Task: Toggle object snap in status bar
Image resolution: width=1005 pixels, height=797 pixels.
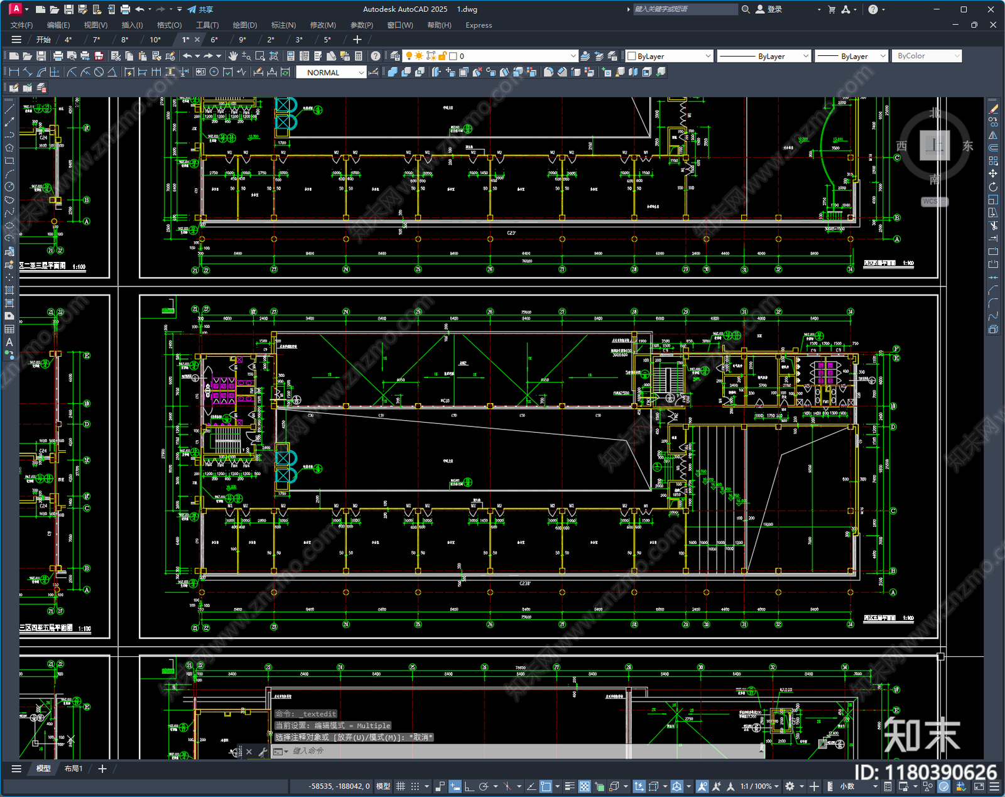Action: tap(545, 786)
